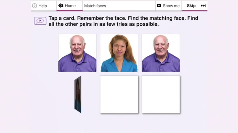Screen dimensions: 238x133
Task: Open Help using its text label
Action: tap(43, 6)
